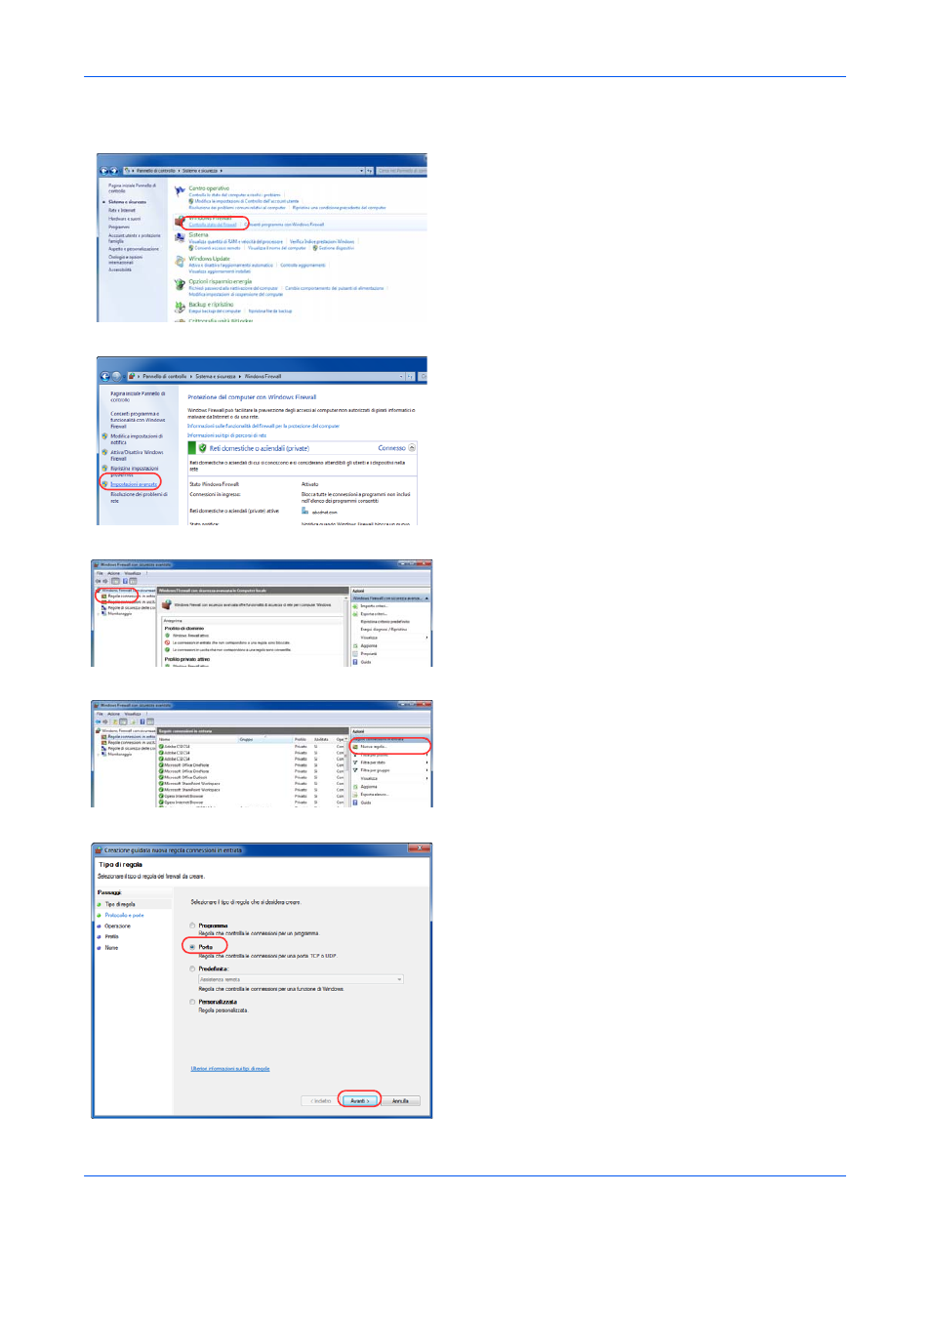
Task: Click Opzioni risparmio energia battery icon
Action: (x=180, y=285)
